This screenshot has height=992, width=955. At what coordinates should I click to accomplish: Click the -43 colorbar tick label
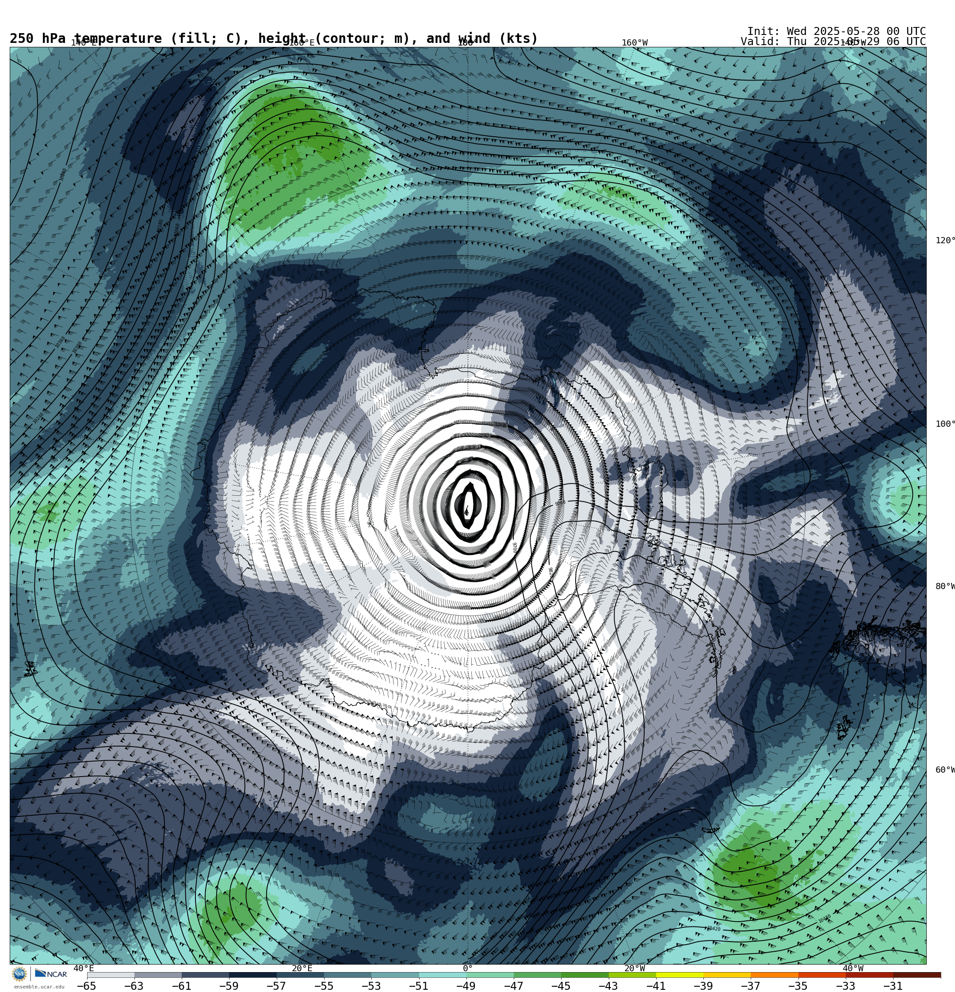[608, 986]
